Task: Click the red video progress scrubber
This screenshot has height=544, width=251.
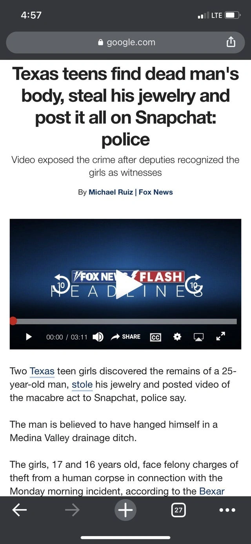Action: (13, 321)
